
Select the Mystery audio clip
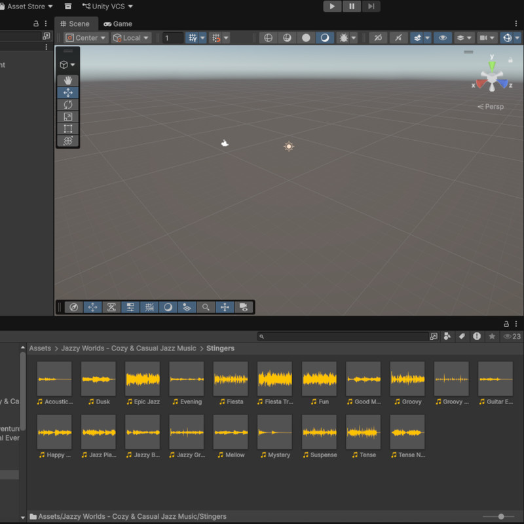(274, 436)
